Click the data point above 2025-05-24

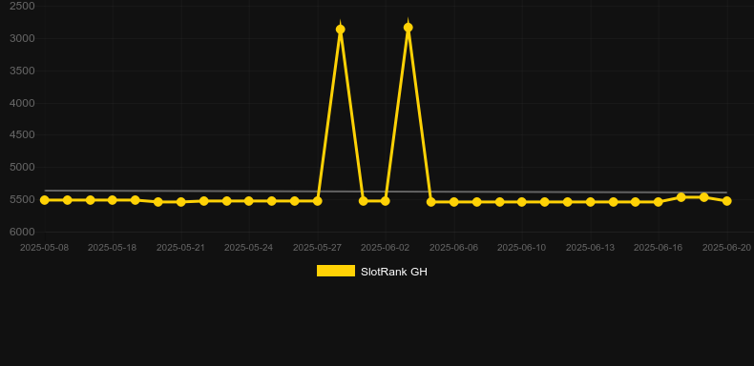coord(248,201)
